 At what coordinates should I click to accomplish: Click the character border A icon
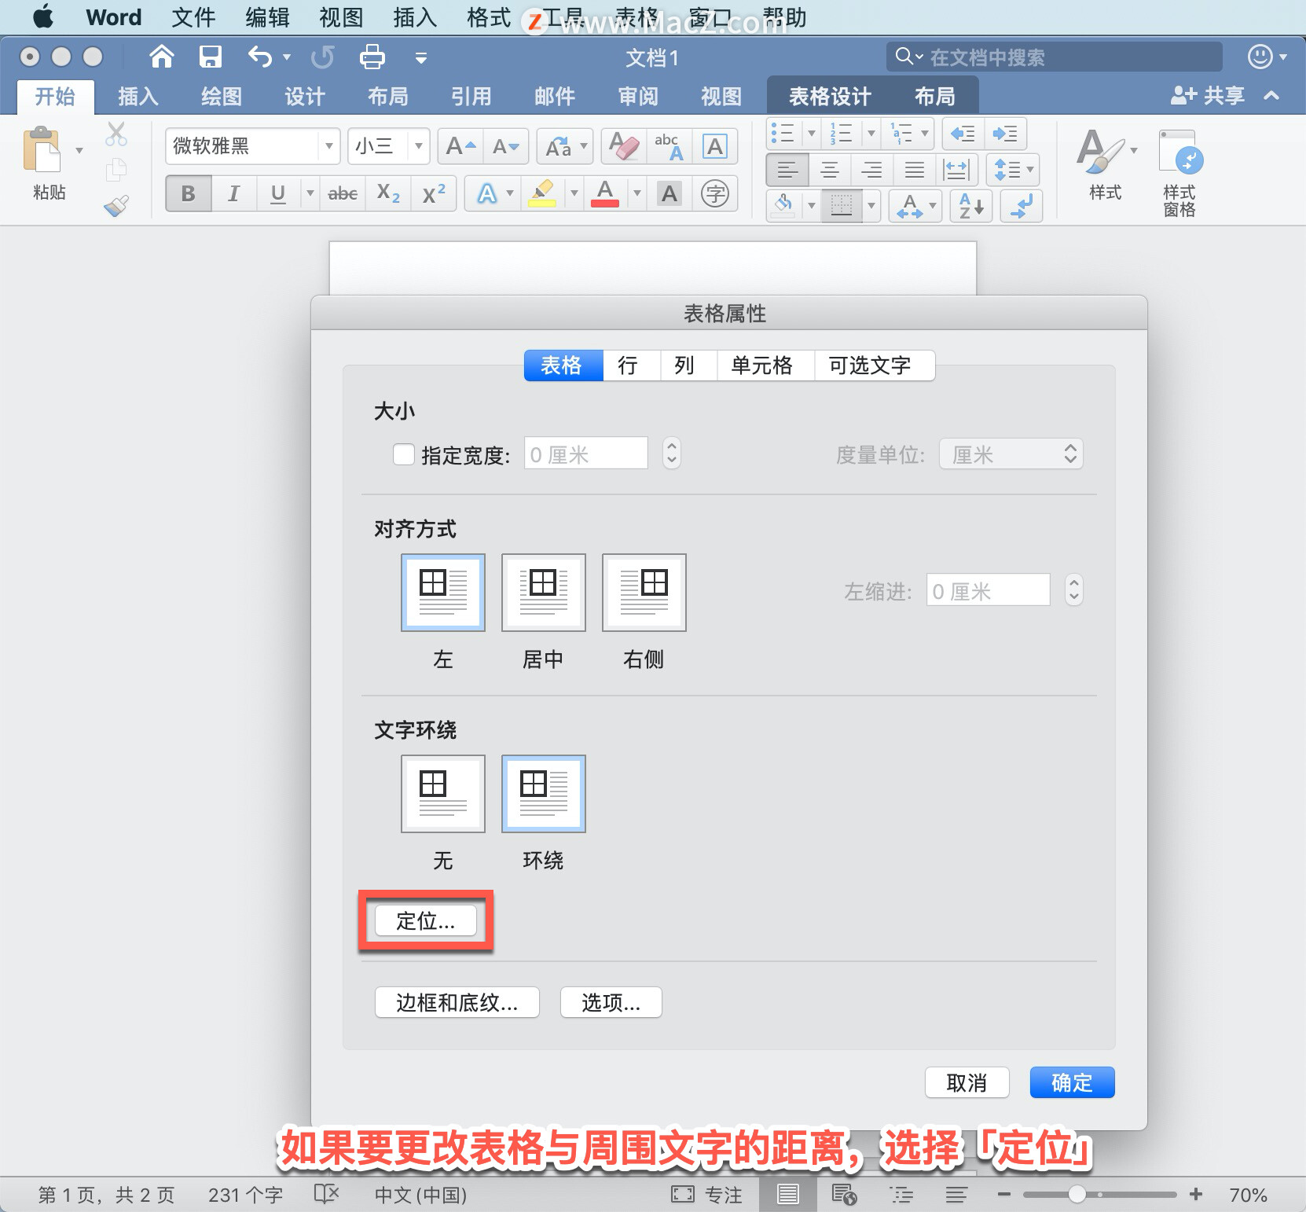click(714, 146)
